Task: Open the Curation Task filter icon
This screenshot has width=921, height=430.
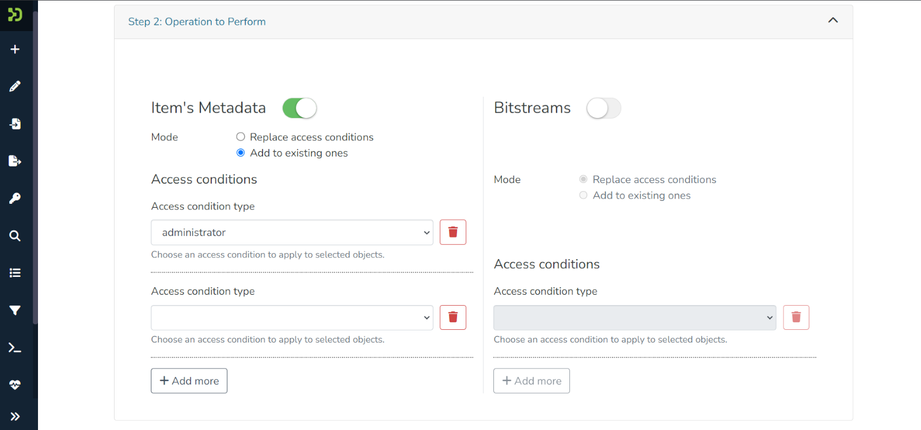Action: click(15, 310)
